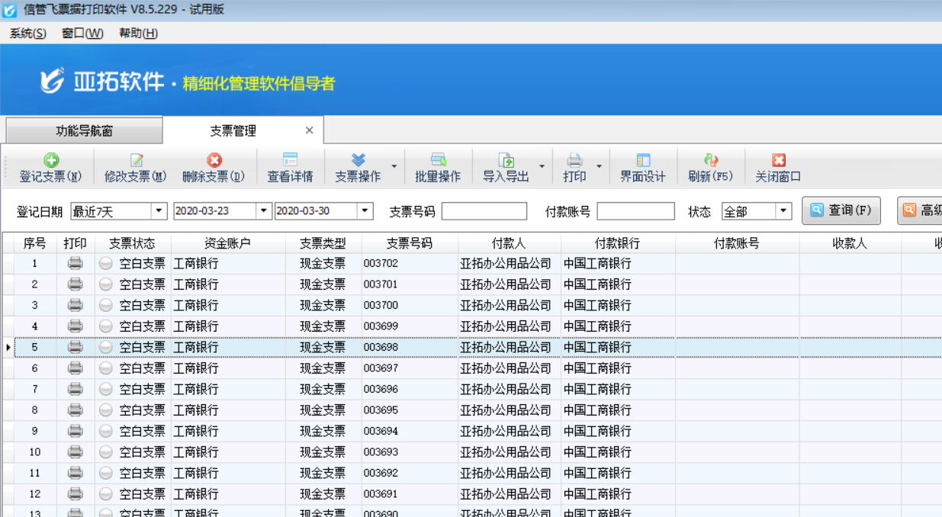942x517 pixels.
Task: Click 中国工商银行 in row 003693
Action: click(x=618, y=452)
